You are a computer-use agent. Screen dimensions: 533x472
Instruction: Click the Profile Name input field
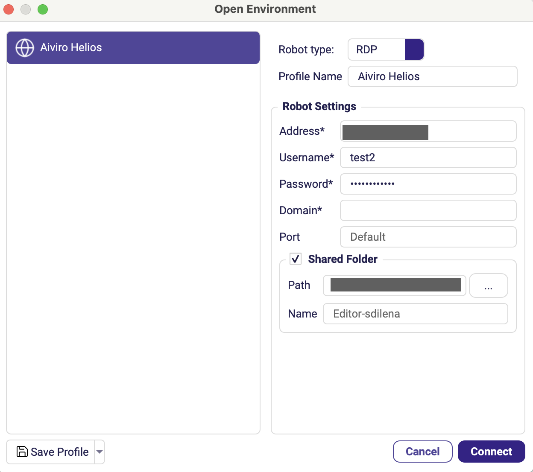click(x=433, y=76)
